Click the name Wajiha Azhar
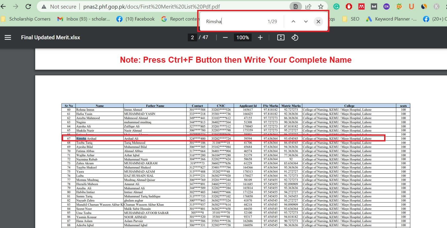This screenshot has width=447, height=228. [x=85, y=155]
